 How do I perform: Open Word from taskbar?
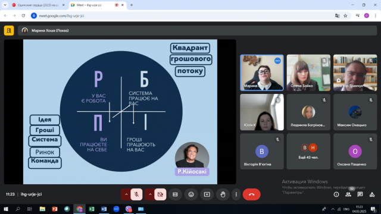coord(104,209)
